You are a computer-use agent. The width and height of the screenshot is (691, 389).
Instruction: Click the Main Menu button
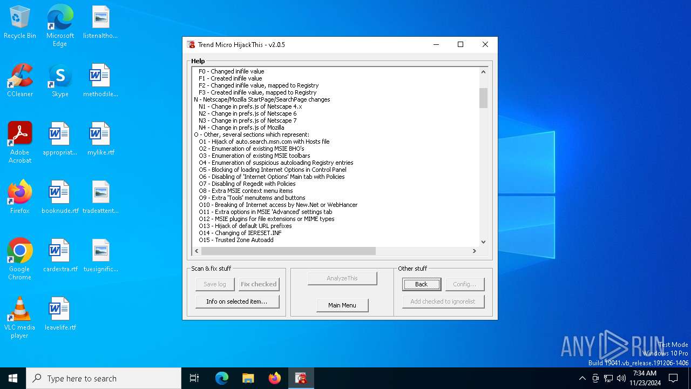coord(342,305)
